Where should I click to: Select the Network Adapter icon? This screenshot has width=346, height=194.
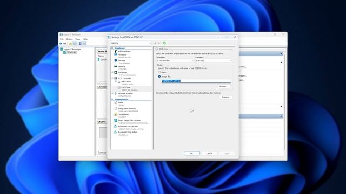point(116,93)
